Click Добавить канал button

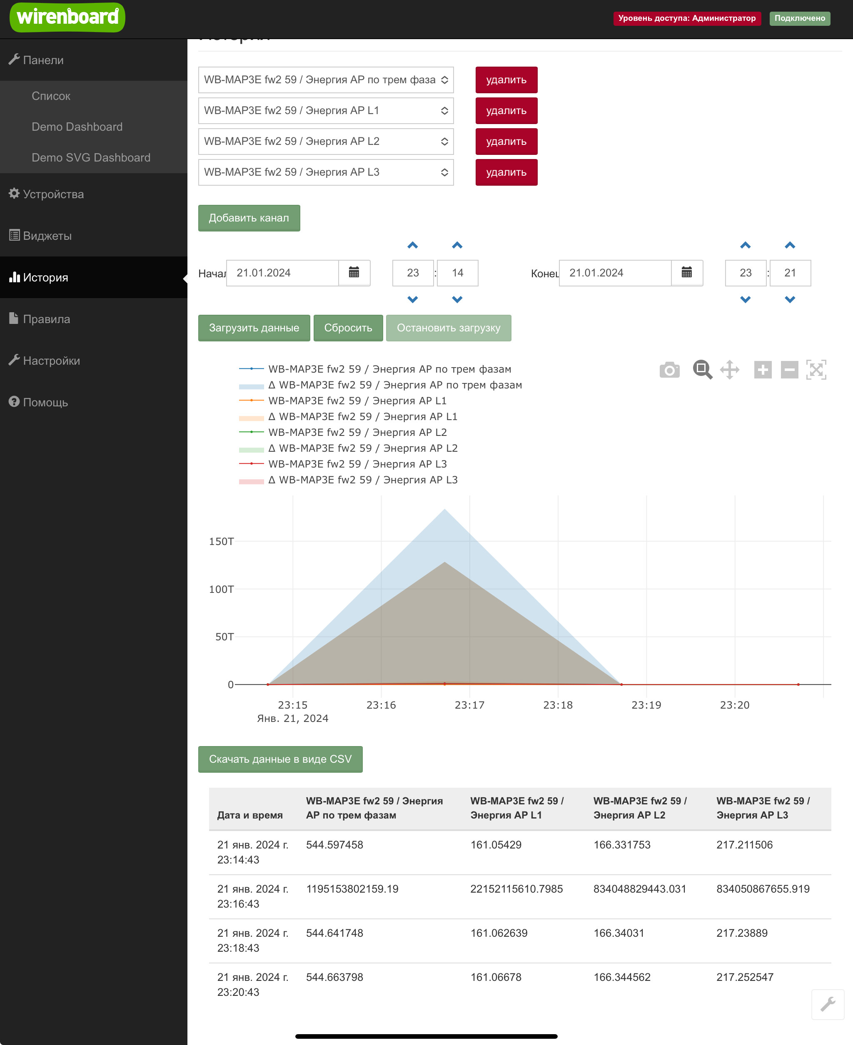(x=249, y=218)
